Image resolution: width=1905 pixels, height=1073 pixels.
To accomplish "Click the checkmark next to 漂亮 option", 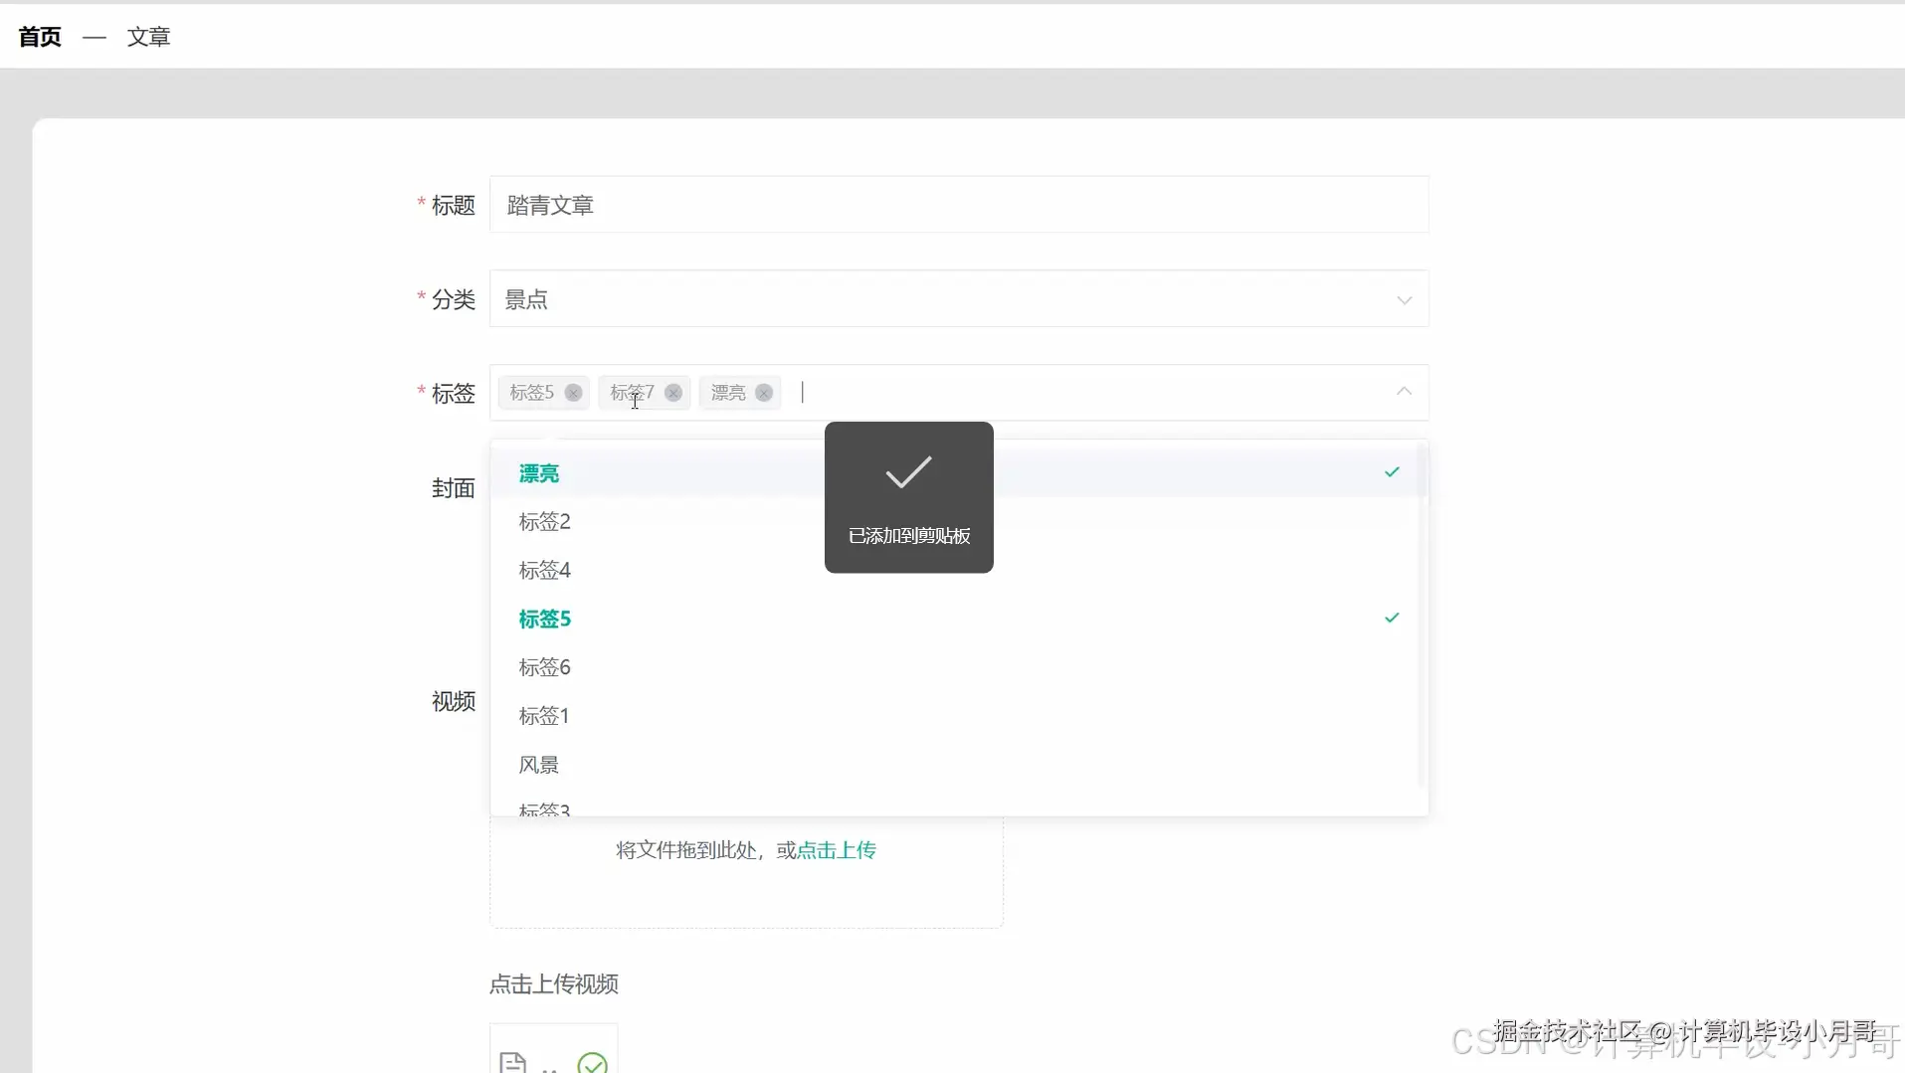I will pos(1392,472).
